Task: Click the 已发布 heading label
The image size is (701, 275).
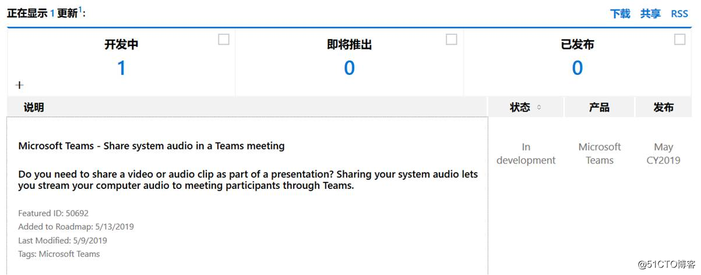Action: [x=577, y=44]
